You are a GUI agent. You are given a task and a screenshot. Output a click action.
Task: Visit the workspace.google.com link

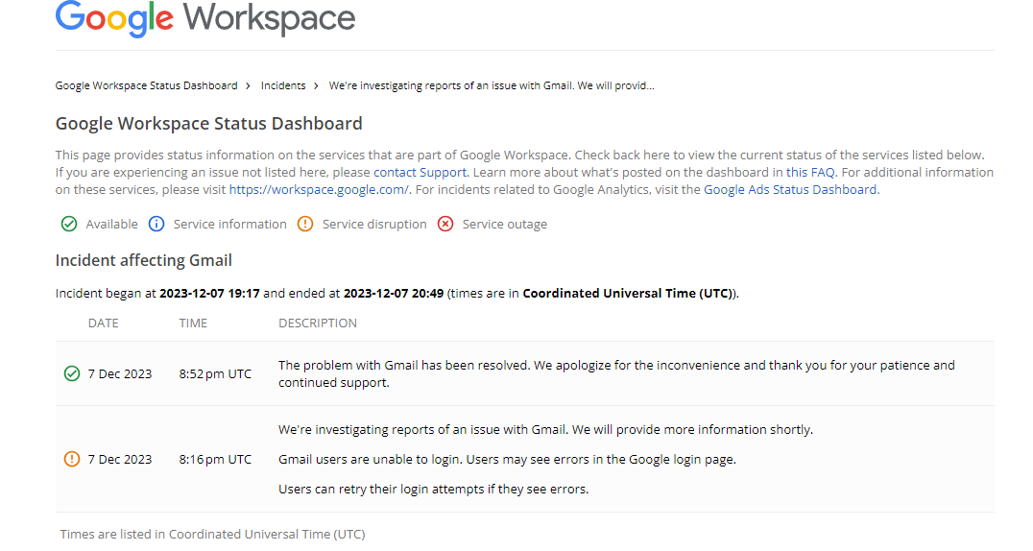[319, 190]
